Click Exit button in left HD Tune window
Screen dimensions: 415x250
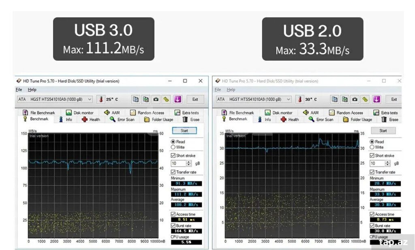click(x=195, y=99)
